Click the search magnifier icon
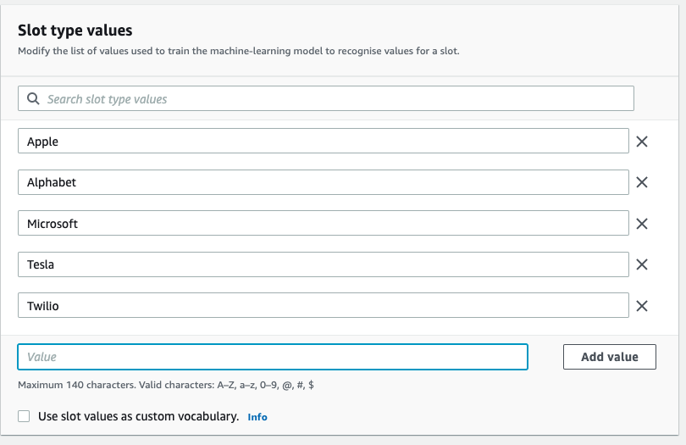Viewport: 686px width, 445px height. pyautogui.click(x=33, y=98)
